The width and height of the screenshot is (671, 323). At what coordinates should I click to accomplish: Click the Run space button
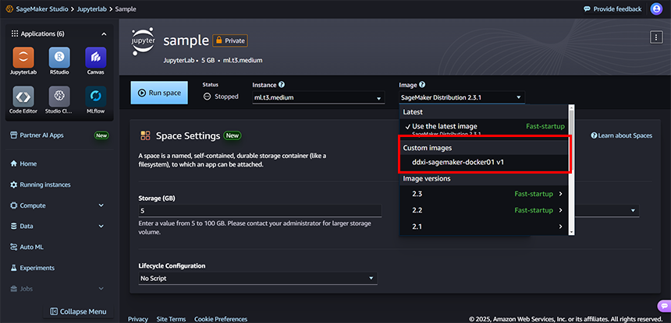[159, 93]
